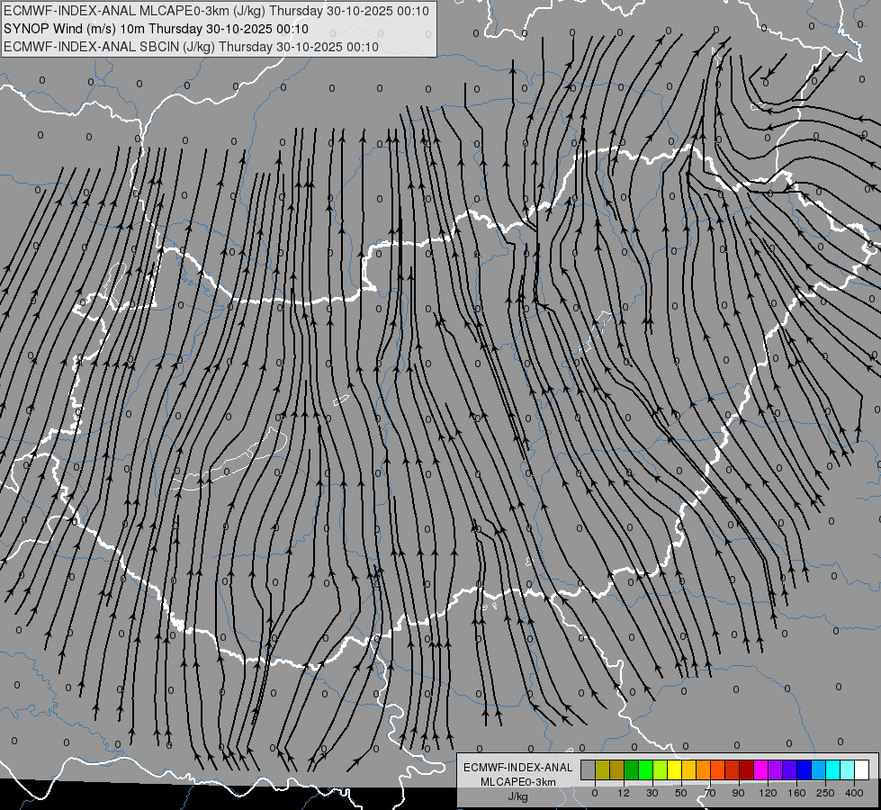
Task: Click the '90' value on the legend scale
Action: (x=739, y=793)
